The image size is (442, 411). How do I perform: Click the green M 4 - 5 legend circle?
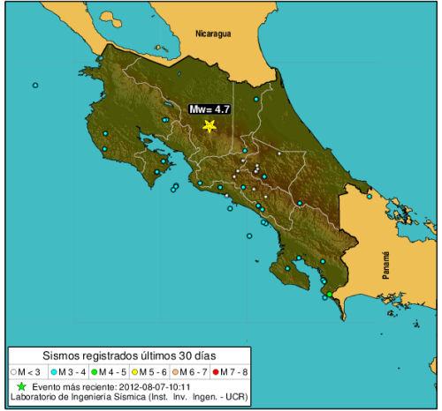95,372
